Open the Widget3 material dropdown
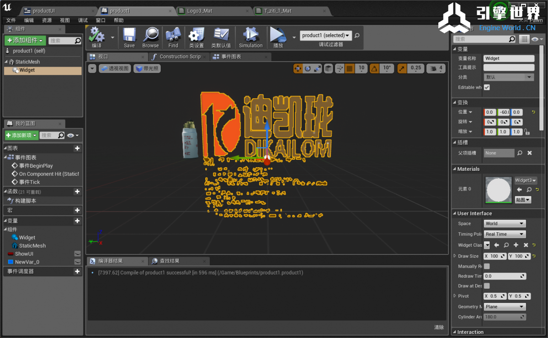 525,180
